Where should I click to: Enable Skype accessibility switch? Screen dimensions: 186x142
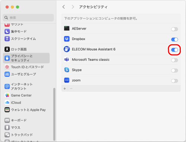click(174, 70)
